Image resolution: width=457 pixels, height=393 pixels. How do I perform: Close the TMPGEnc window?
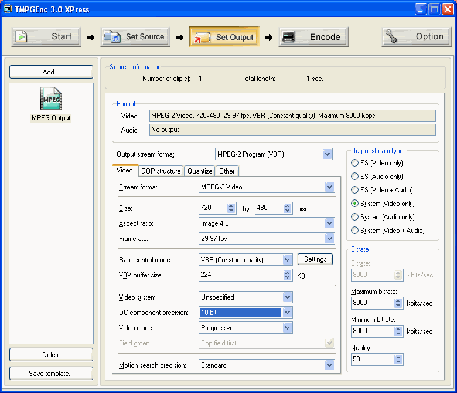[x=448, y=9]
